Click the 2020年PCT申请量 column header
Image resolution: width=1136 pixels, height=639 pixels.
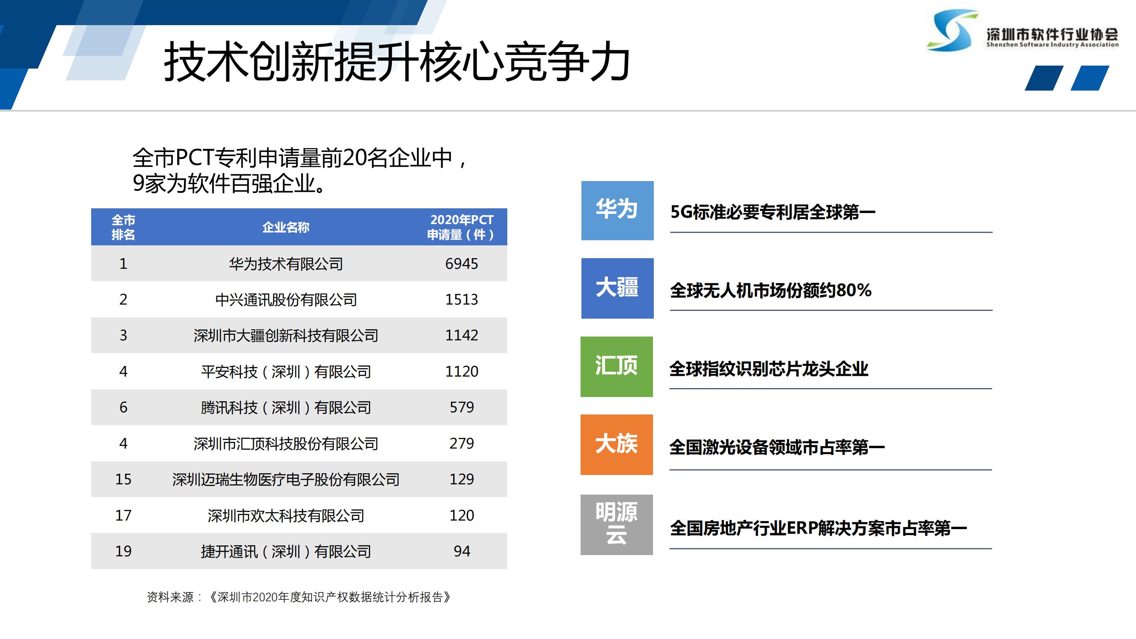tap(461, 227)
